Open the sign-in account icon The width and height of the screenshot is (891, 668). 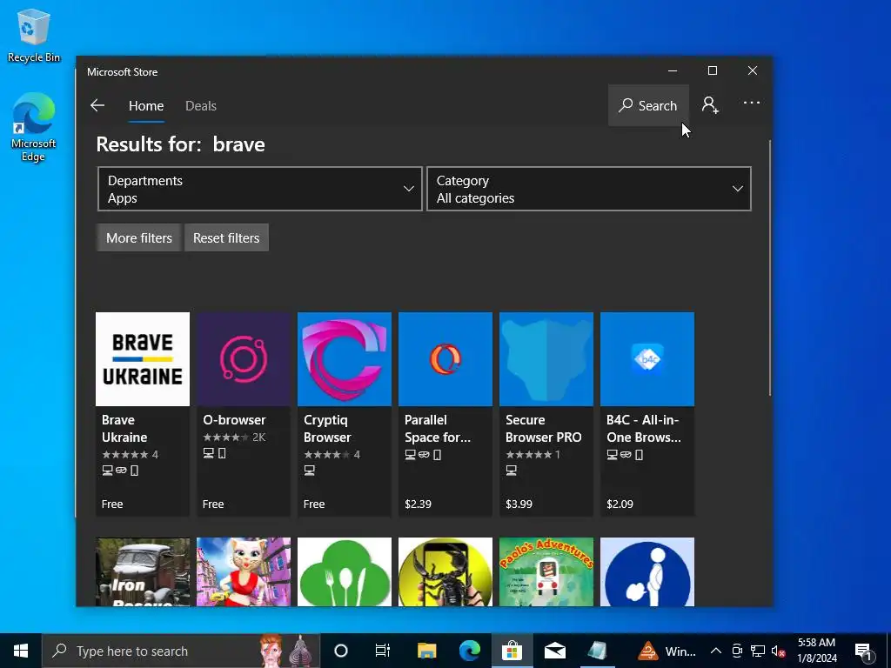click(710, 105)
